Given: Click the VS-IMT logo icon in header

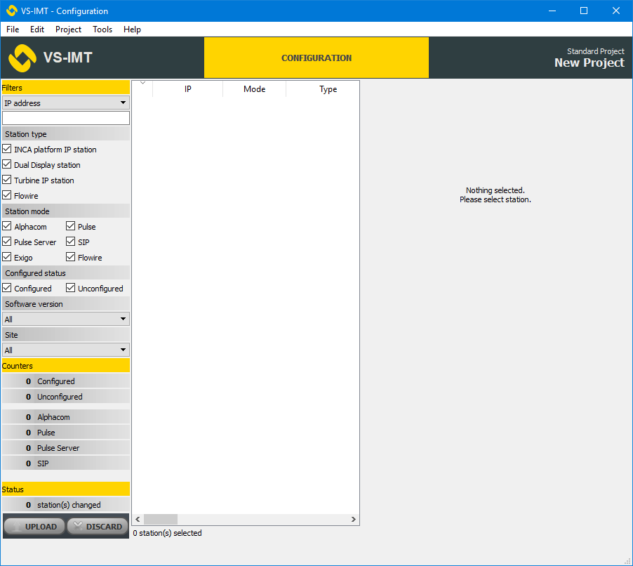Looking at the screenshot, I should pos(22,58).
